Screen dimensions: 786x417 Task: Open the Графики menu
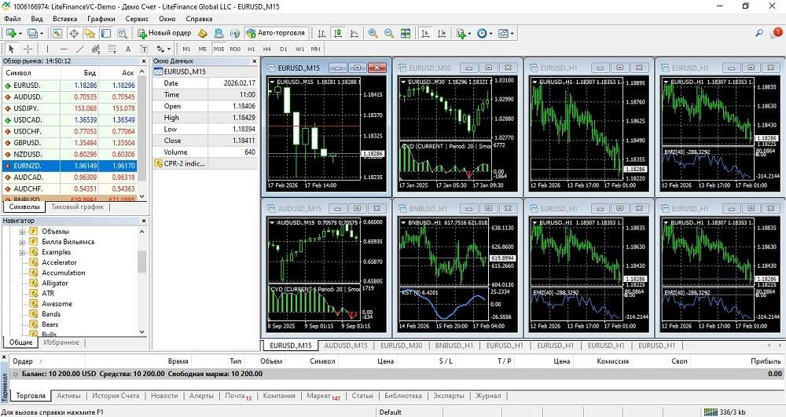click(x=101, y=19)
